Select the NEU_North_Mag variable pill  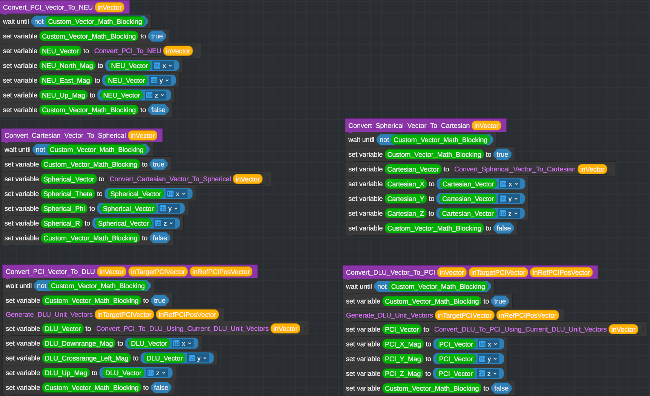(68, 66)
